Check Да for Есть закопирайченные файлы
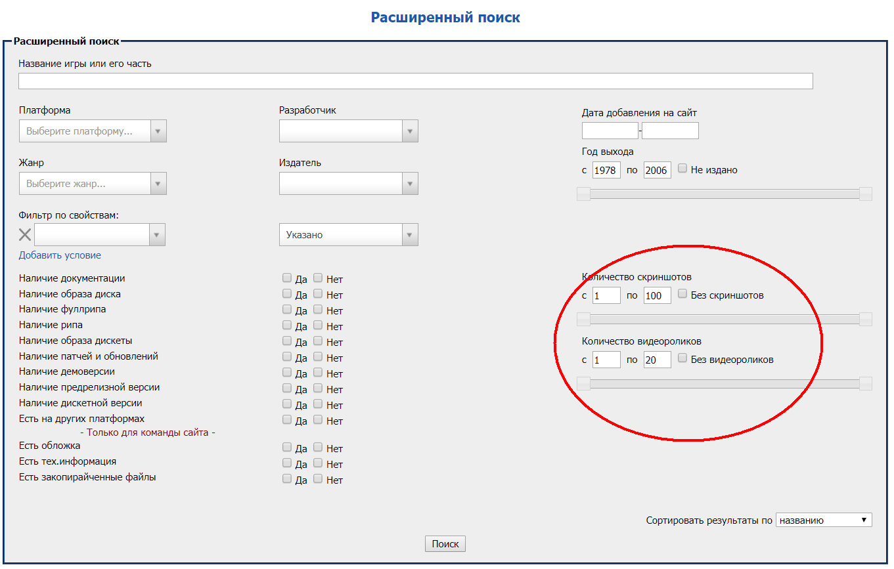Image resolution: width=894 pixels, height=569 pixels. [287, 478]
